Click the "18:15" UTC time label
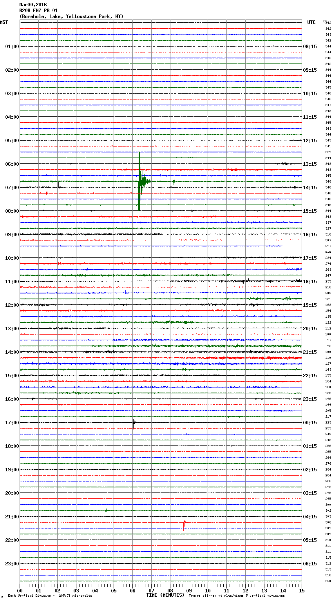The image size is (333, 601). [310, 282]
